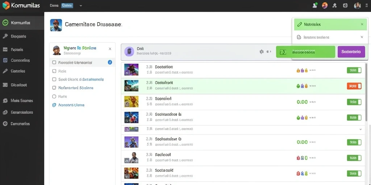Click the avatar in Mgtere To Sonlime panel
The width and height of the screenshot is (371, 185).
[57, 50]
